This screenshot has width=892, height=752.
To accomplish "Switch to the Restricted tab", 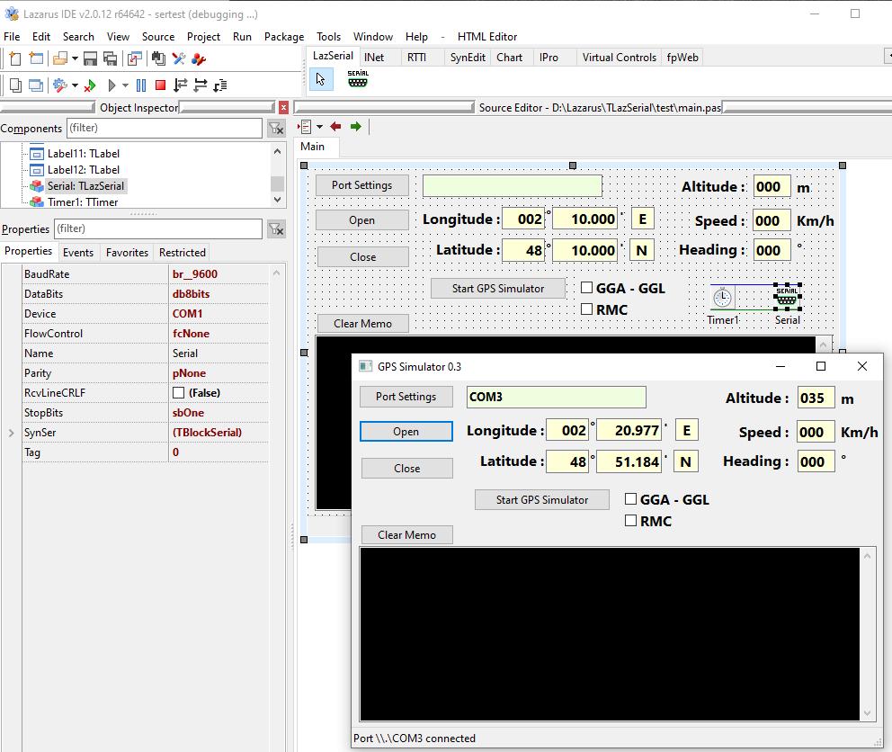I will pos(182,252).
